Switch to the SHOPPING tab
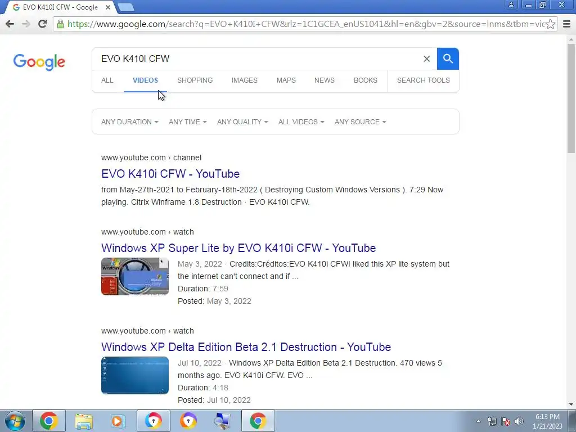 (195, 80)
